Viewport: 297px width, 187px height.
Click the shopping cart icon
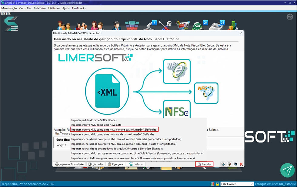click(182, 25)
